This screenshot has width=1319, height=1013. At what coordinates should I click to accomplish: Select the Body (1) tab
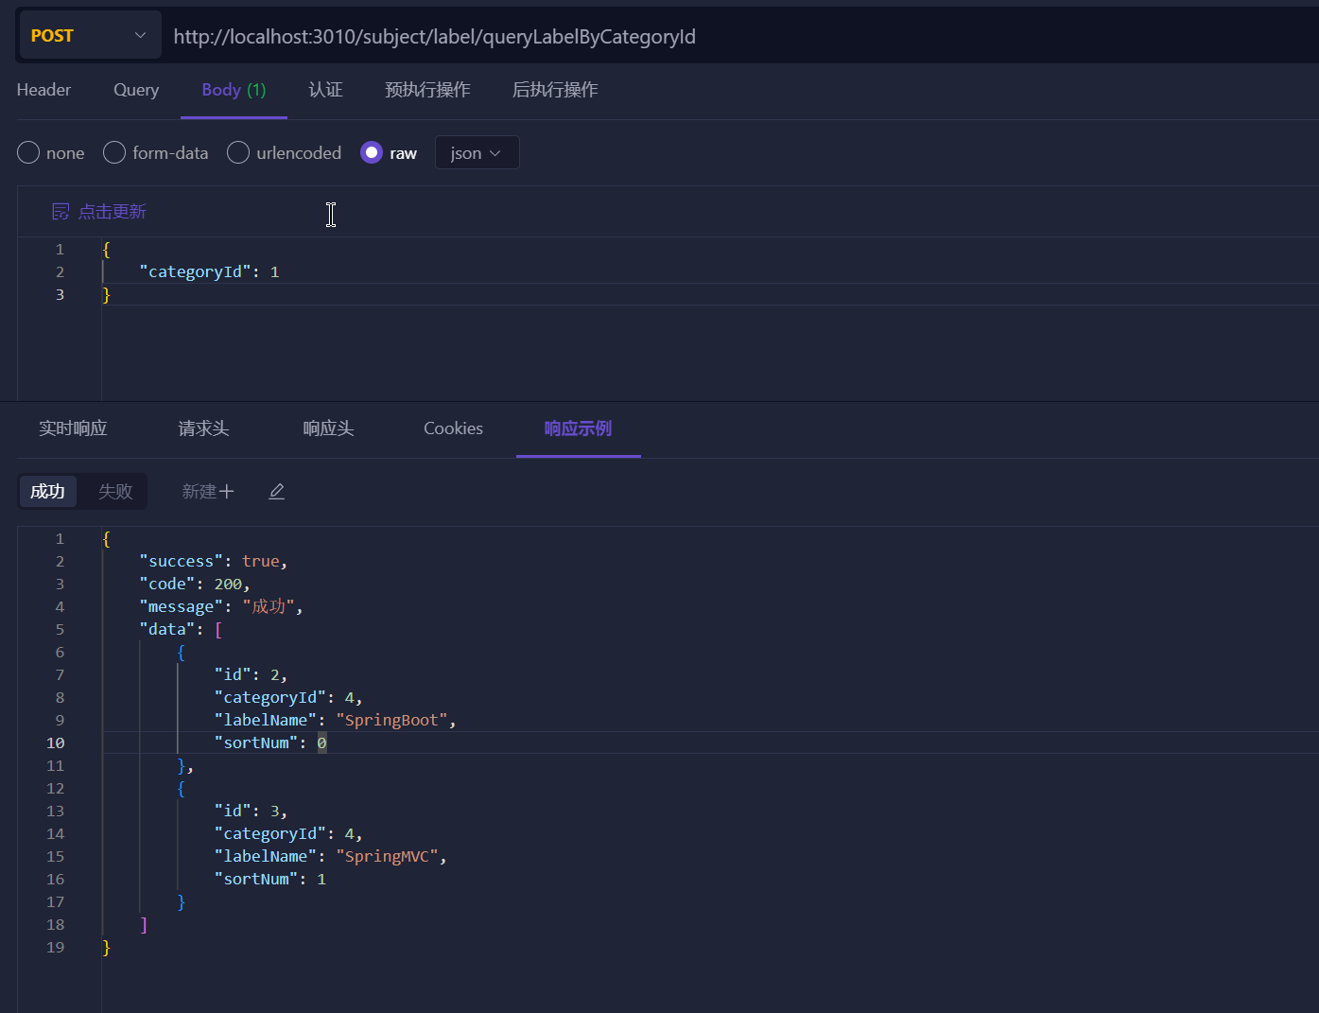234,90
